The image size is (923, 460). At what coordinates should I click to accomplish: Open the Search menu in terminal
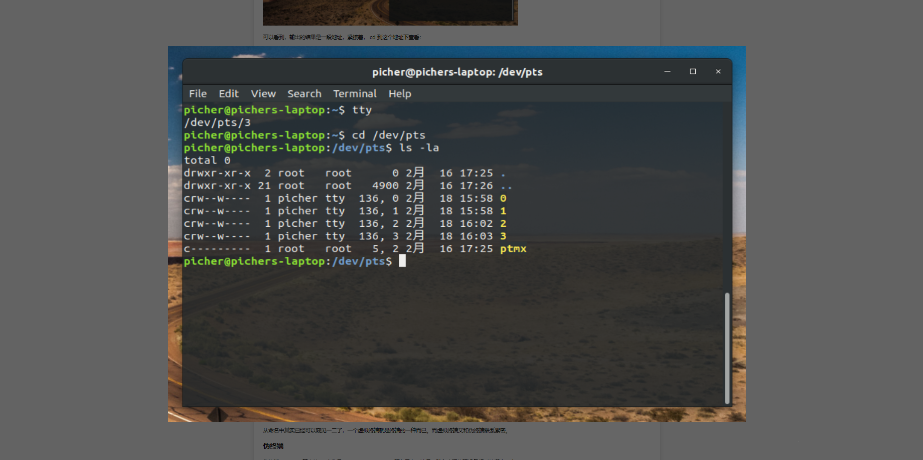click(304, 94)
